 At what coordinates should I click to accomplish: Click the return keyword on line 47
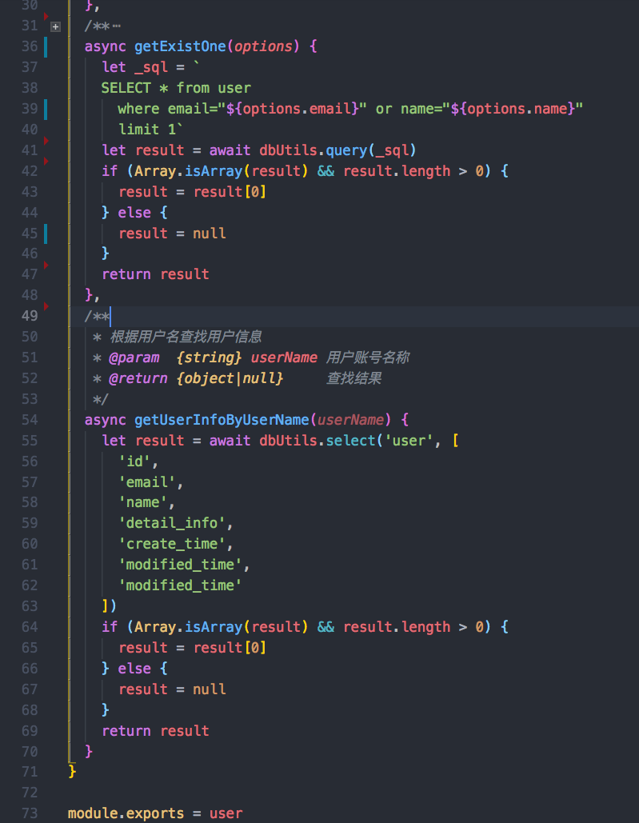pyautogui.click(x=126, y=274)
